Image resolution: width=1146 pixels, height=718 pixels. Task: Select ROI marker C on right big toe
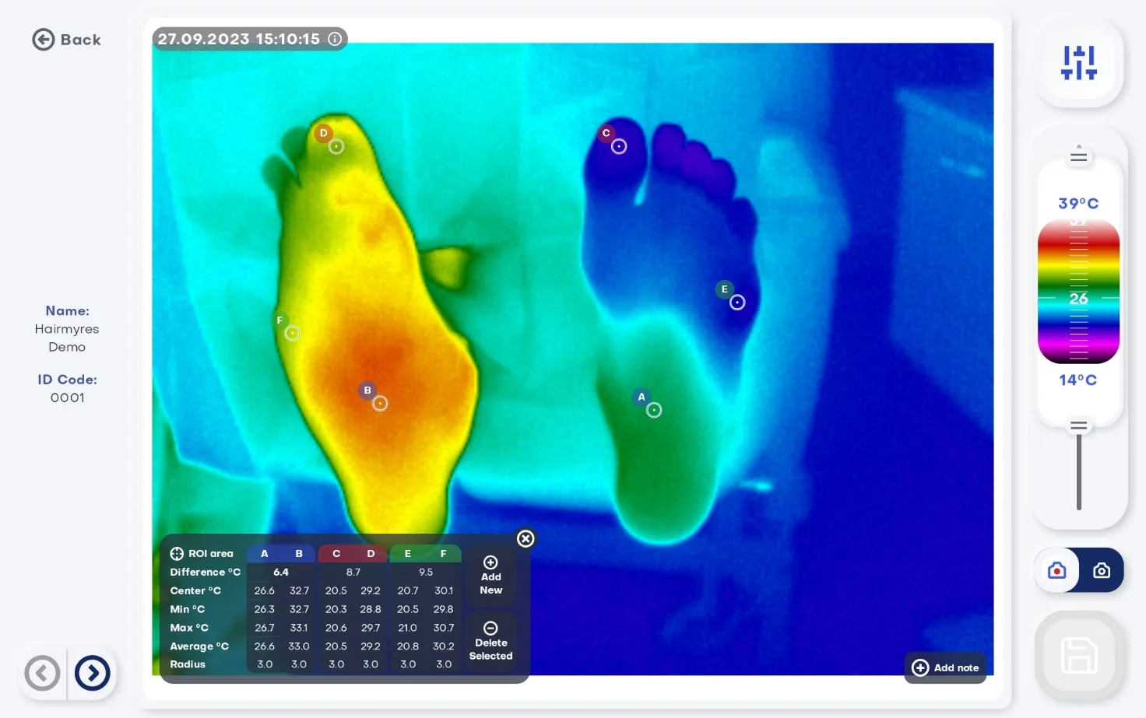click(619, 146)
